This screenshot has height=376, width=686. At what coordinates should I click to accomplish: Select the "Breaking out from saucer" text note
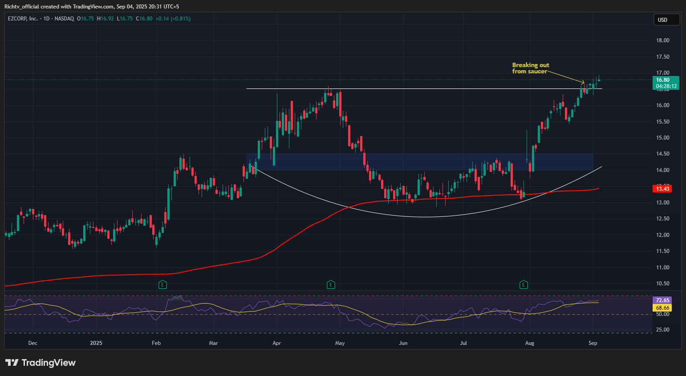[x=530, y=68]
